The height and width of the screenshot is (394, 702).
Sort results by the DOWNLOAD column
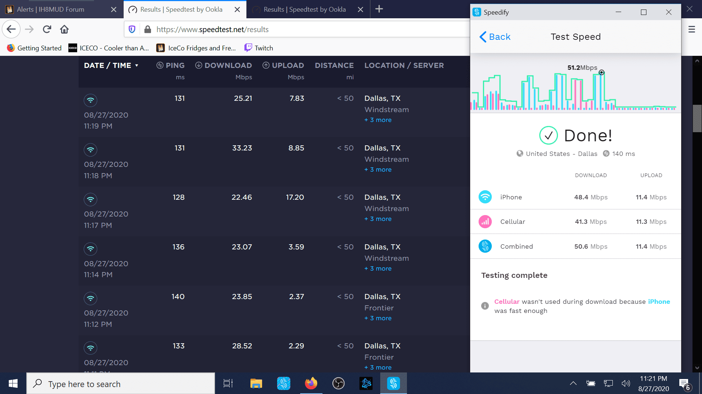[223, 65]
